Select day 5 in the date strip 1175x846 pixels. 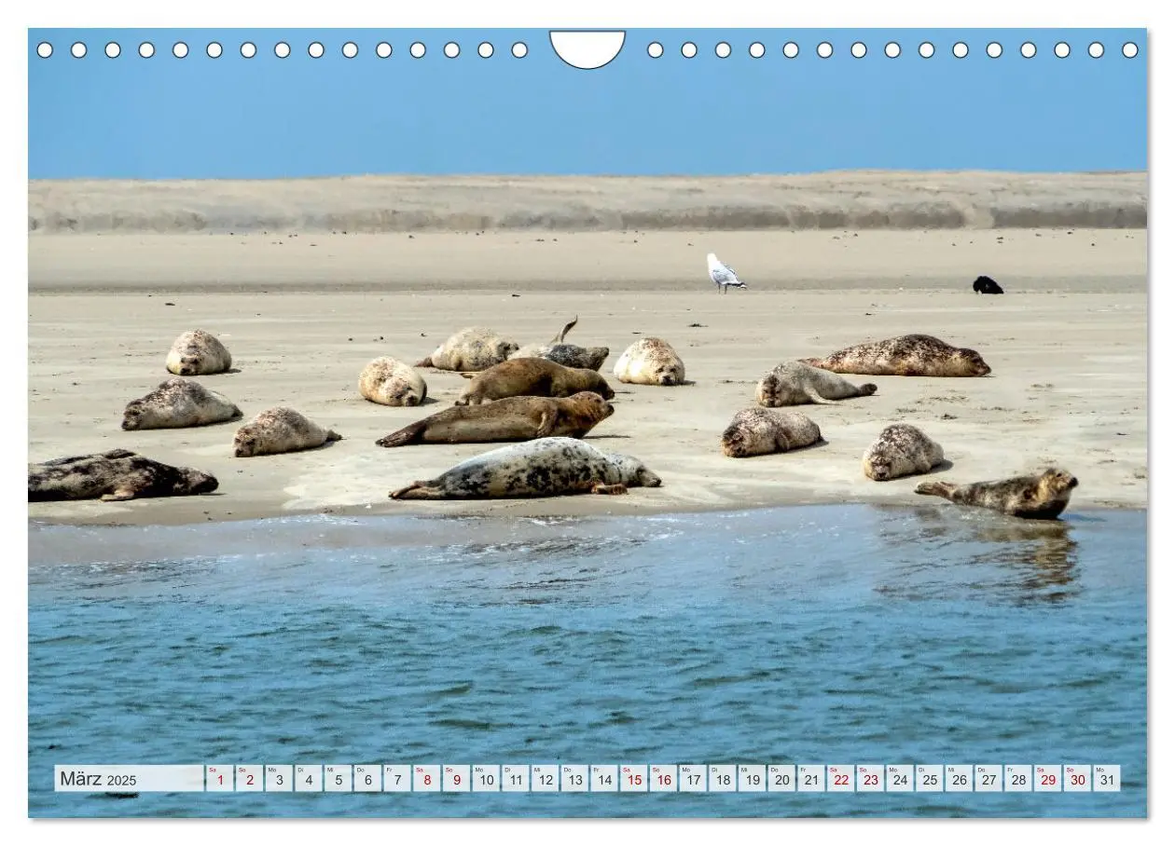click(x=338, y=779)
